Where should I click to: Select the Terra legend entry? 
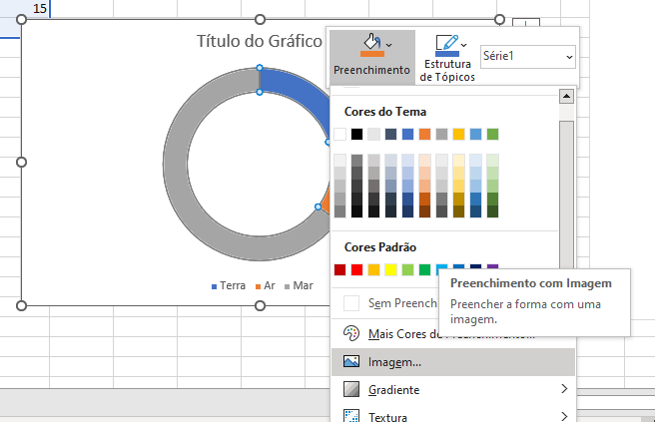coord(229,285)
